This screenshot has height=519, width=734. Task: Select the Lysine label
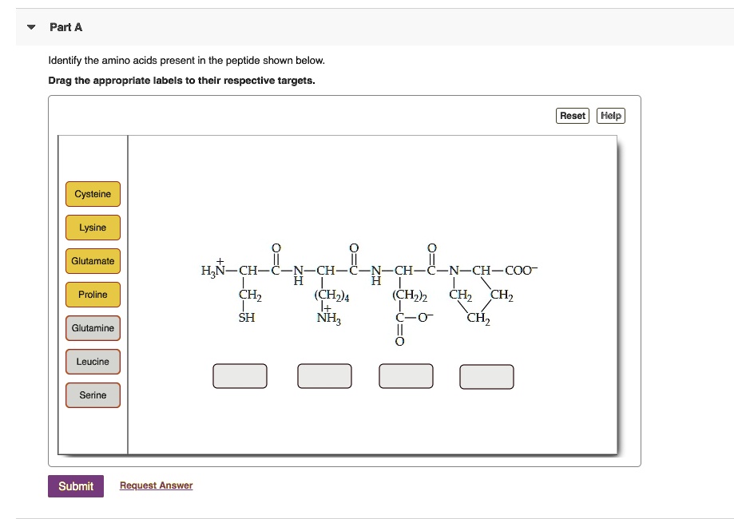click(x=93, y=228)
